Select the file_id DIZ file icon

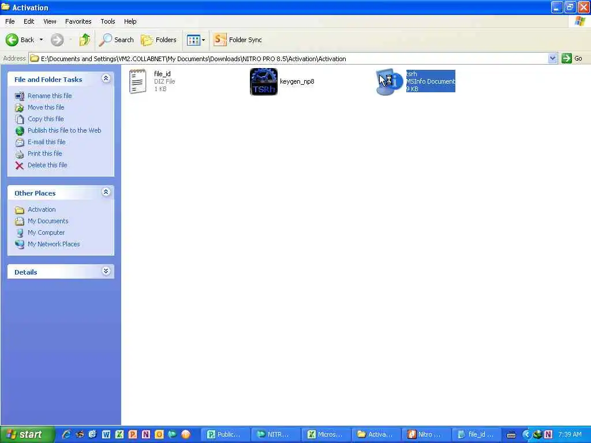(x=137, y=81)
